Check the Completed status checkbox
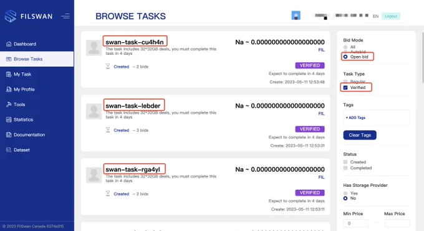The width and height of the screenshot is (424, 231). (345, 168)
